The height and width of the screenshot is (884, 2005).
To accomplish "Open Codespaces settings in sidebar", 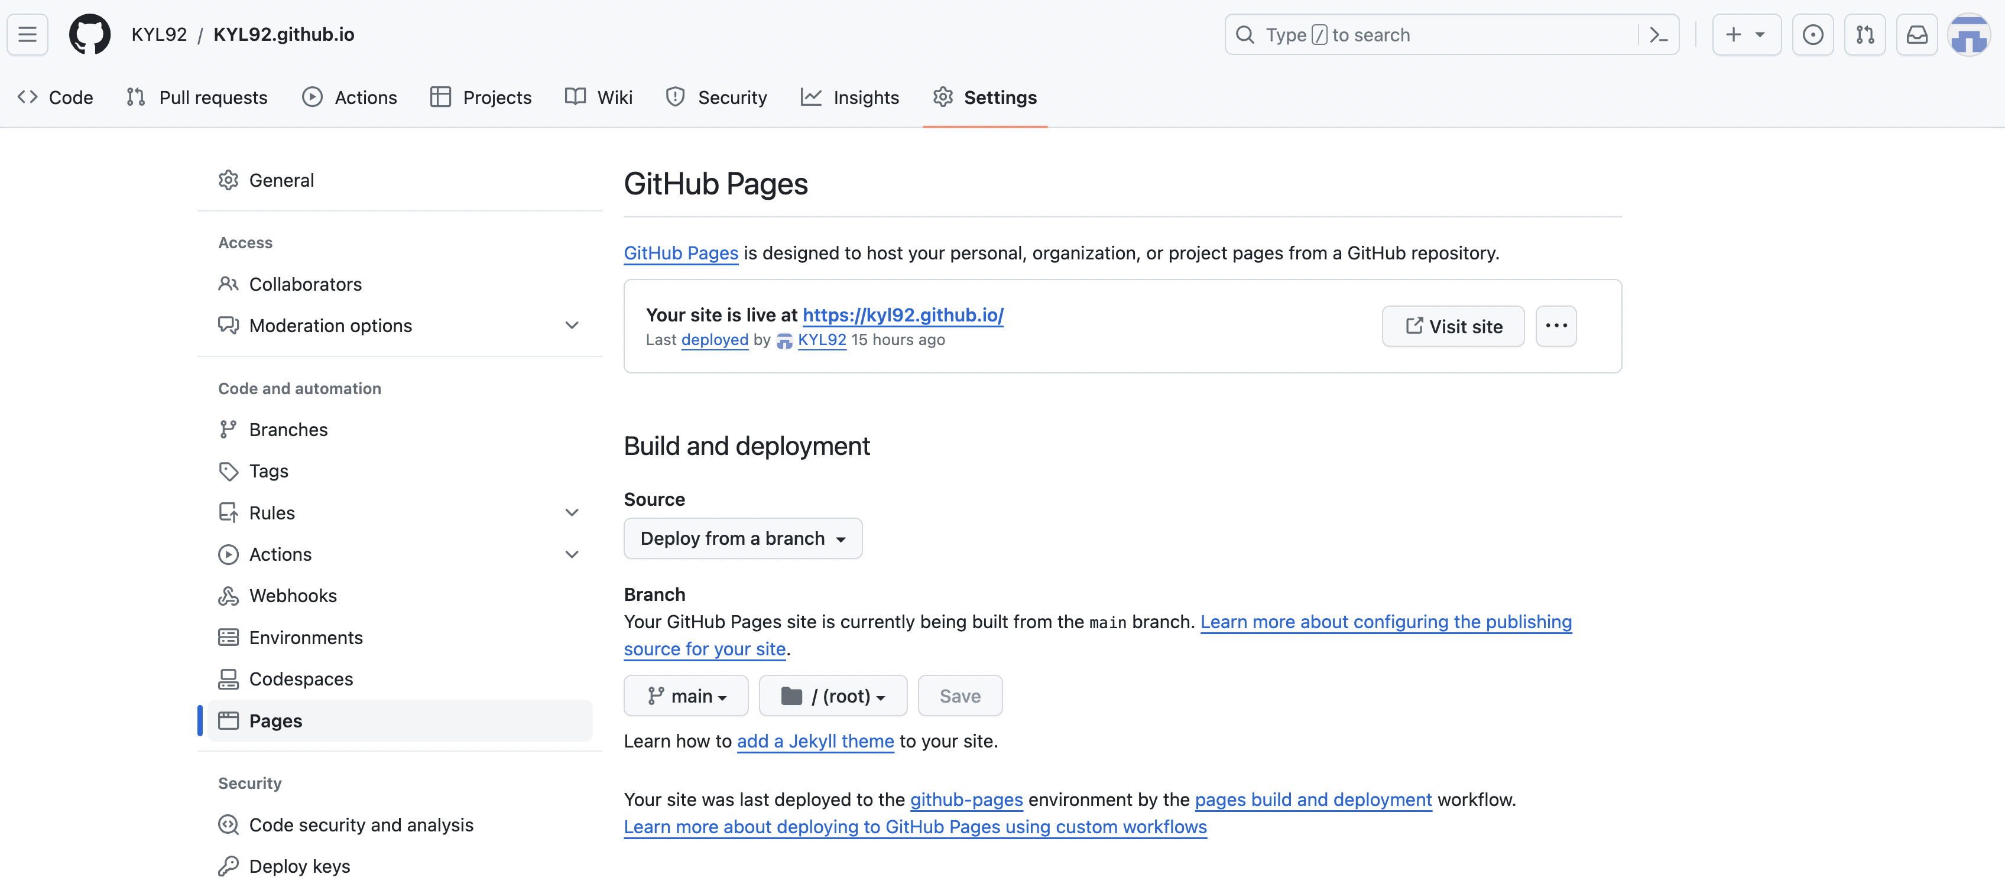I will [x=400, y=678].
